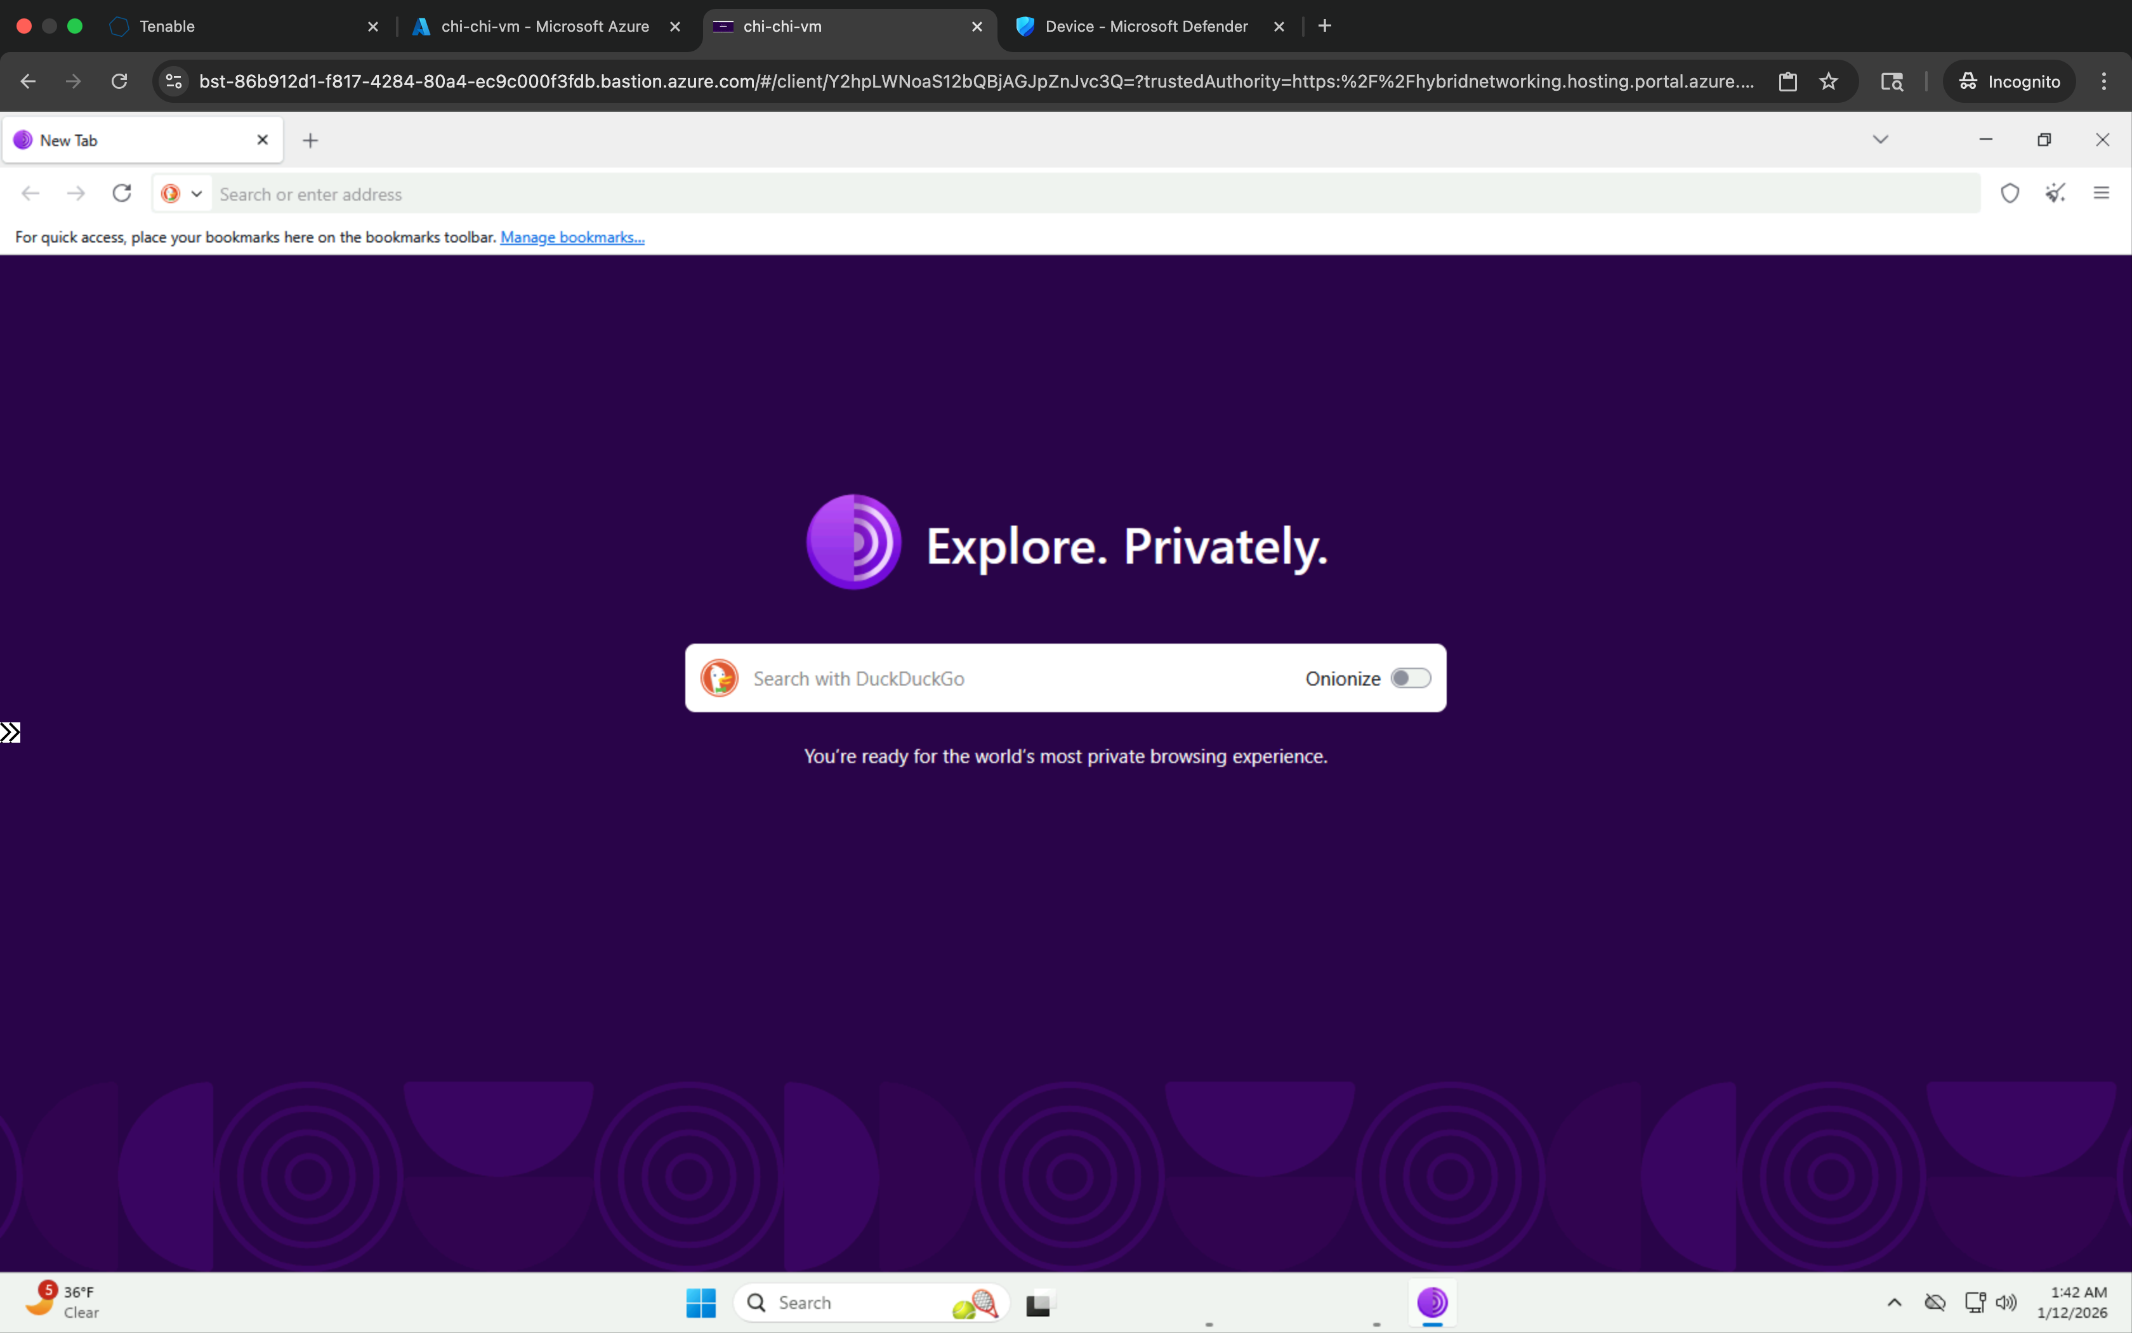The image size is (2132, 1333).
Task: Switch to the Tenable tab
Action: point(247,27)
